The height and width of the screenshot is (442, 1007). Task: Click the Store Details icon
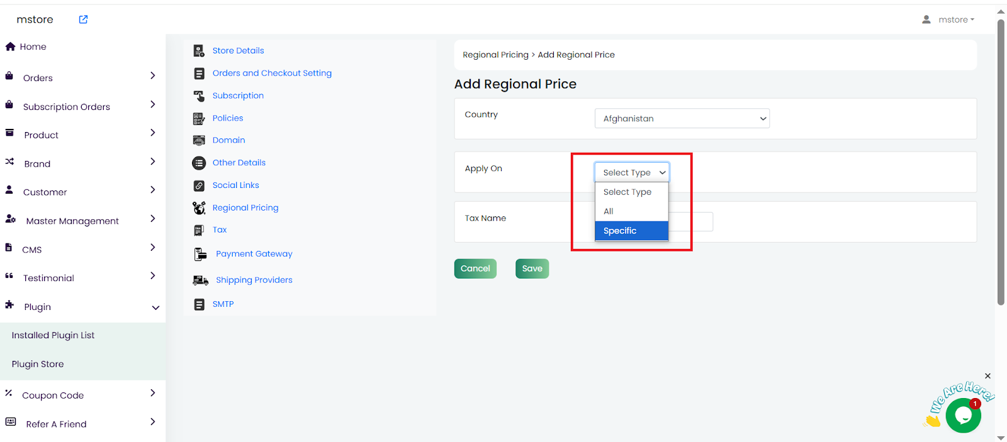[199, 51]
